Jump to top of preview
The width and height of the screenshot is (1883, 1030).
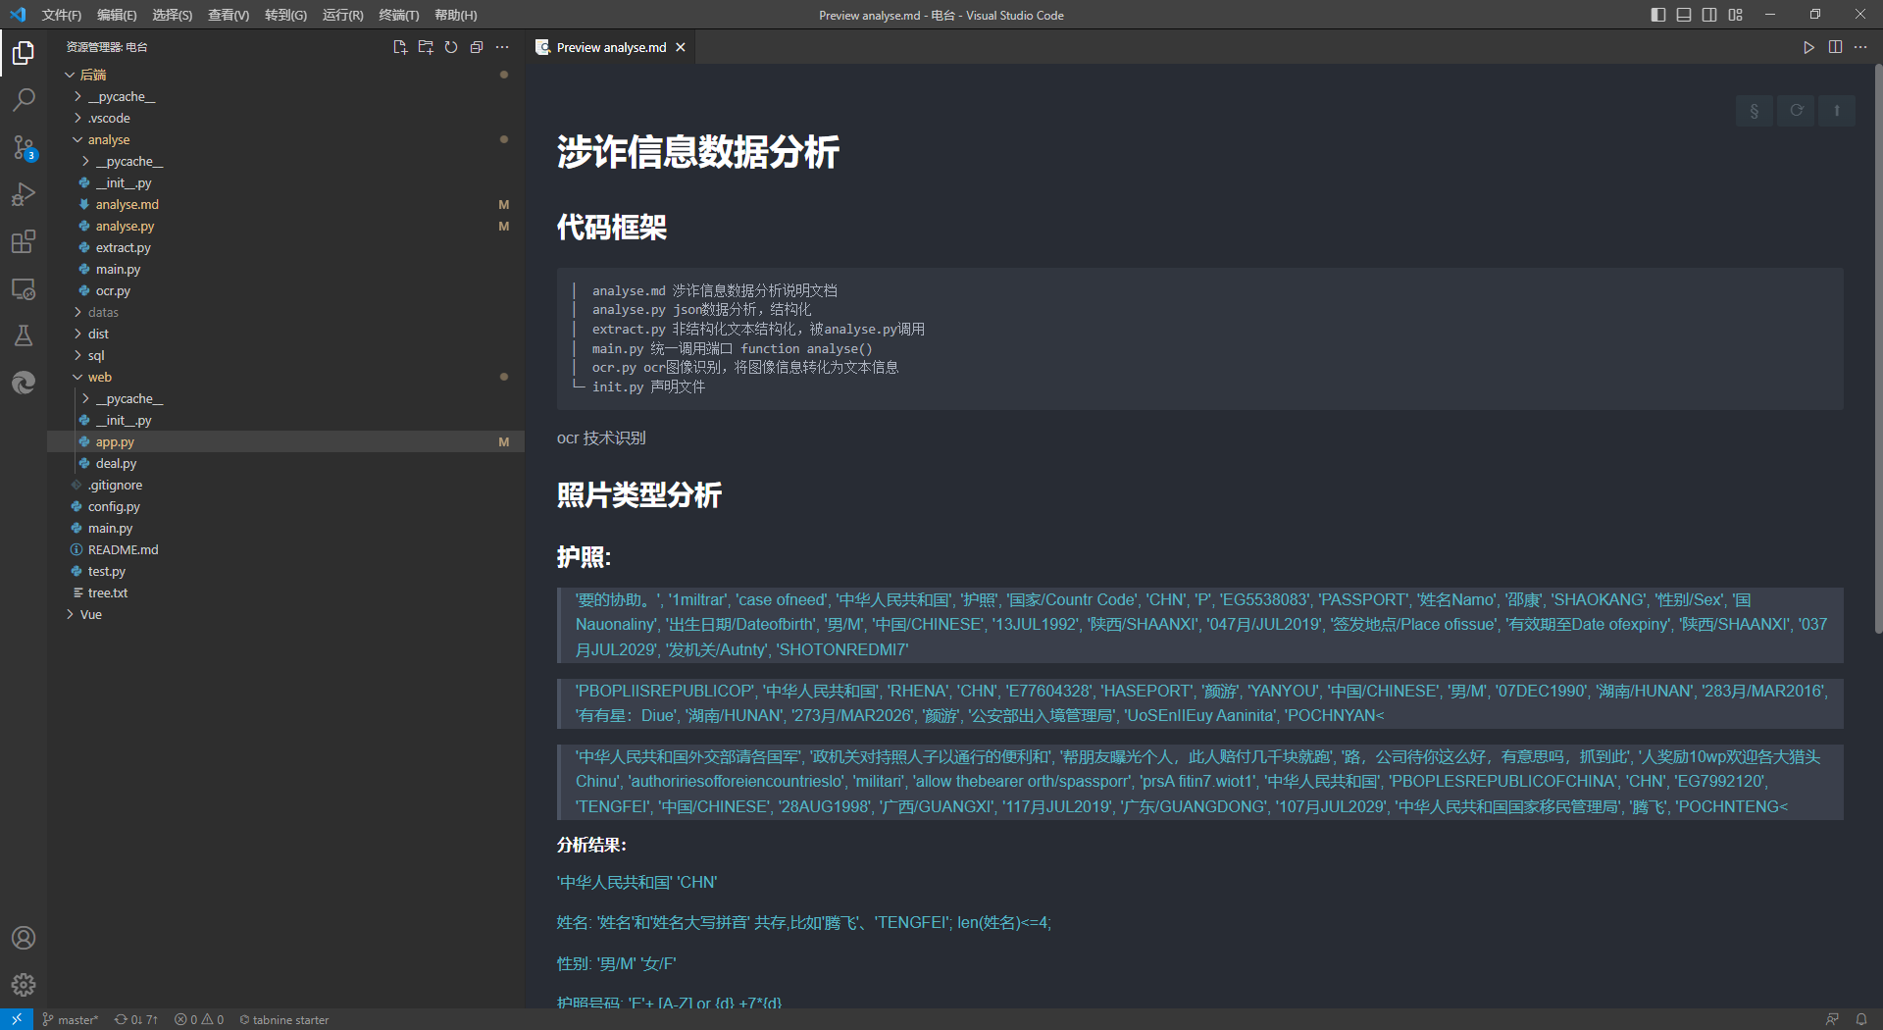1837,111
